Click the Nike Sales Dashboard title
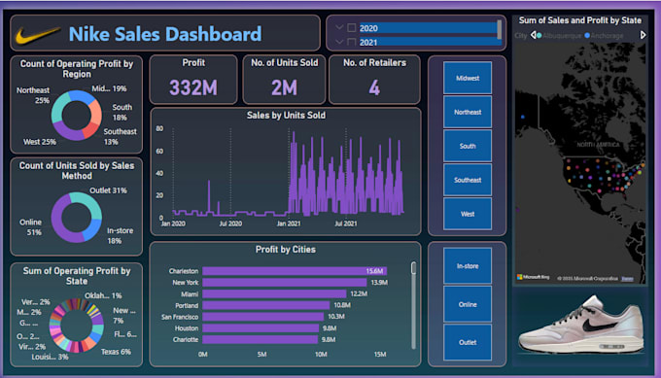This screenshot has height=378, width=661. click(x=165, y=34)
